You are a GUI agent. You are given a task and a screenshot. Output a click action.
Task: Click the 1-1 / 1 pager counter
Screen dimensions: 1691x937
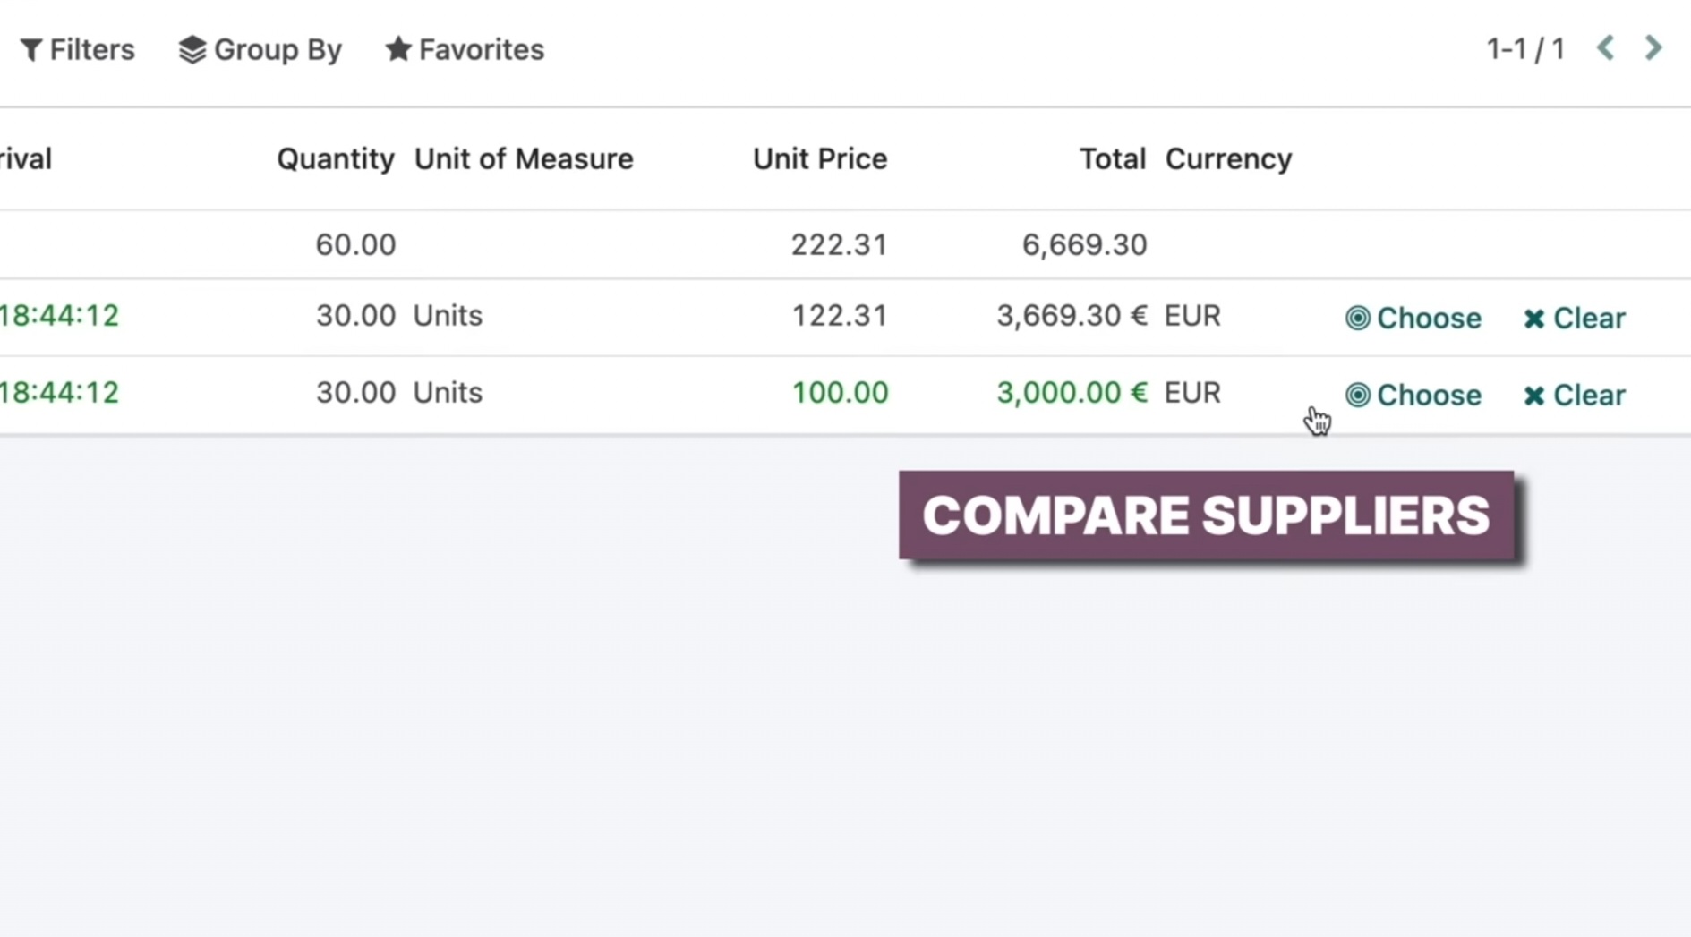point(1525,49)
